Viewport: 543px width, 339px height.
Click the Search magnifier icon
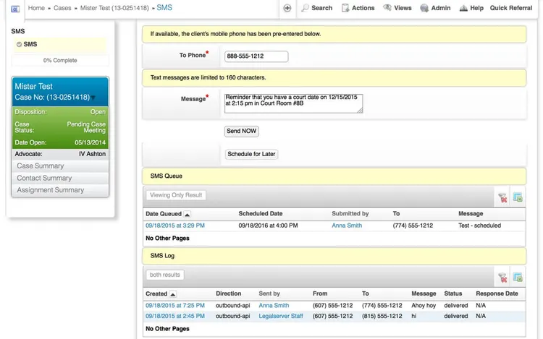[305, 8]
